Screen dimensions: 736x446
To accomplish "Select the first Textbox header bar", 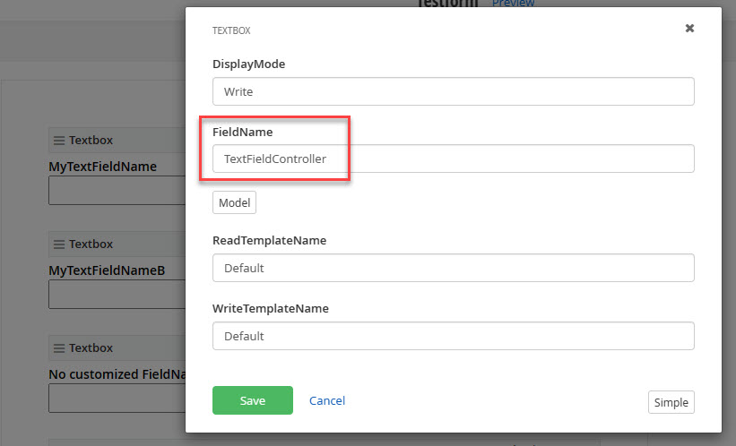I will [117, 141].
